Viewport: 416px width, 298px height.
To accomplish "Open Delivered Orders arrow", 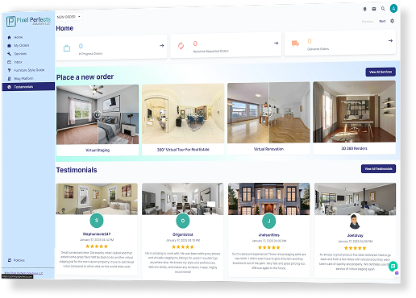I will tap(390, 41).
